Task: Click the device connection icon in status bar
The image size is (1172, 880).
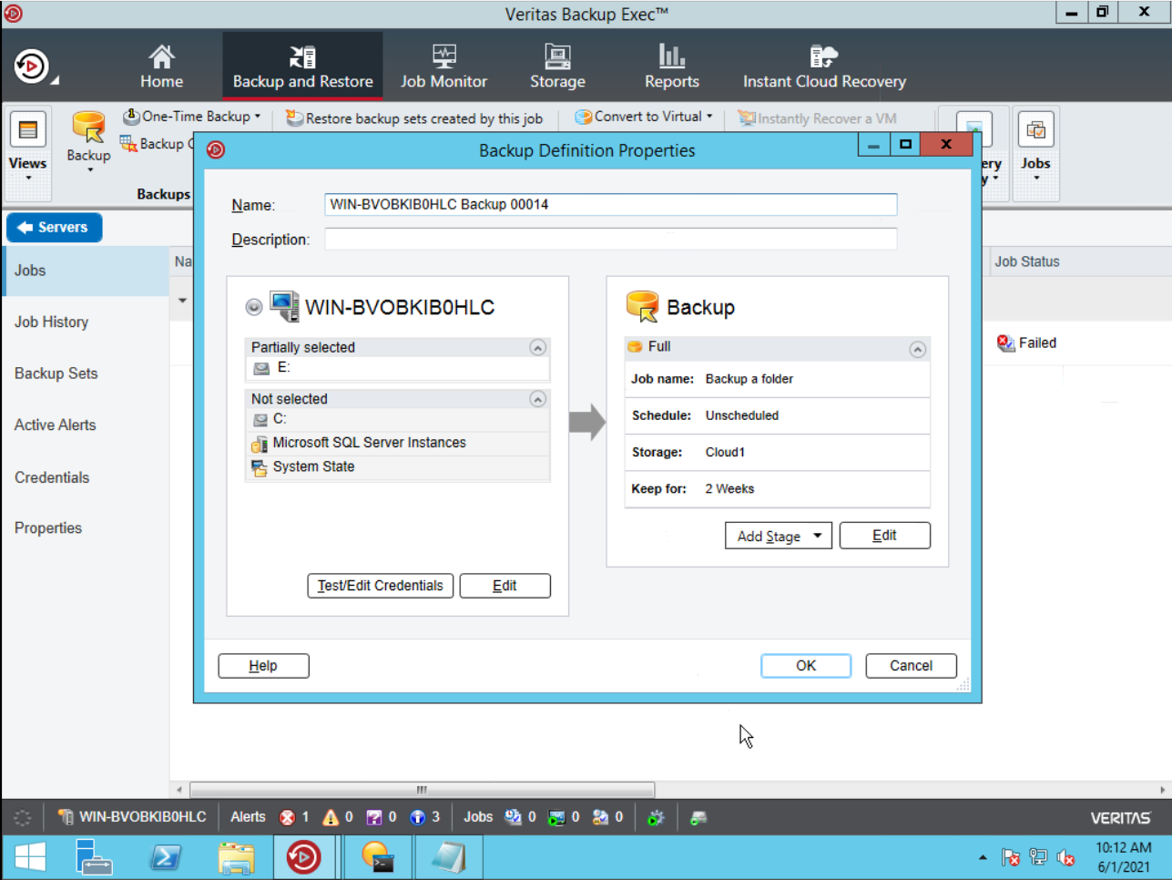Action: 698,818
